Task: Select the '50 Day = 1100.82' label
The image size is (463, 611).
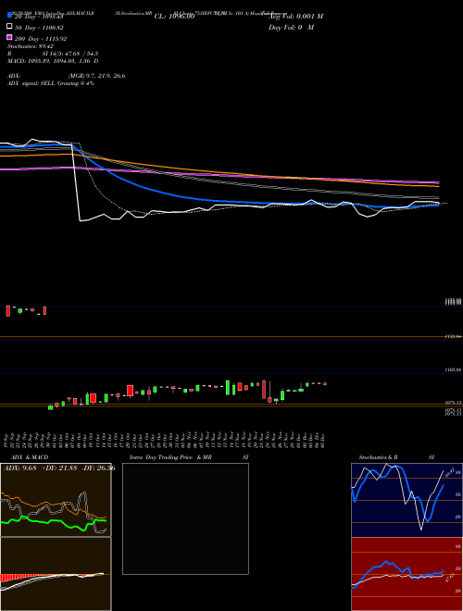Action: [39, 28]
